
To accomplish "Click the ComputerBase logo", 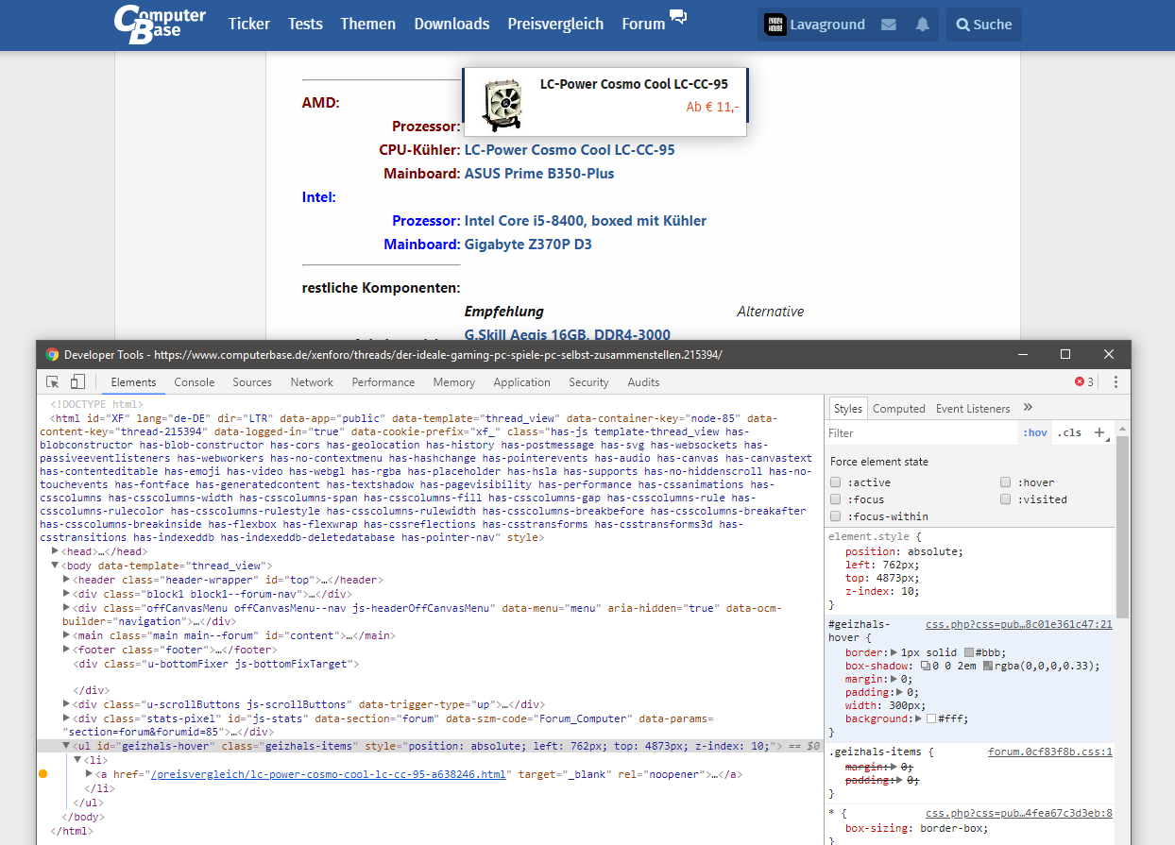I will coord(160,25).
